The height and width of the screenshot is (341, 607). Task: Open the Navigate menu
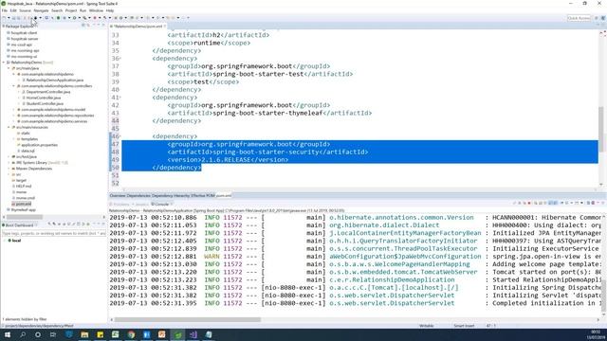[41, 10]
